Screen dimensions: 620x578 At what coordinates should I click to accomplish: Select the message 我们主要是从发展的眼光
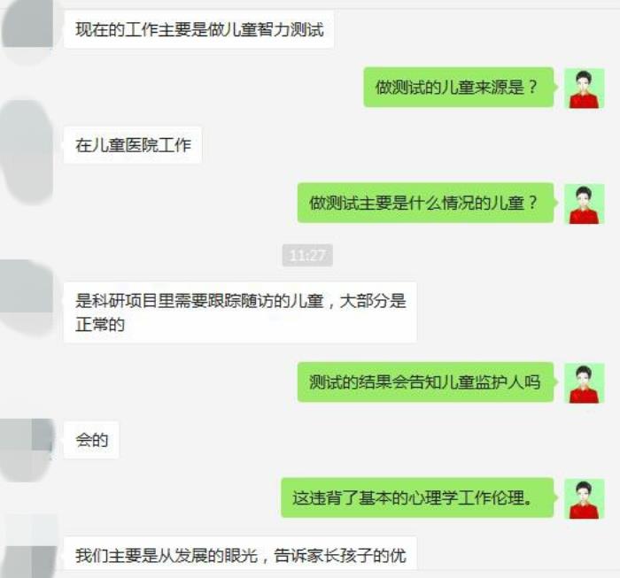[x=240, y=554]
